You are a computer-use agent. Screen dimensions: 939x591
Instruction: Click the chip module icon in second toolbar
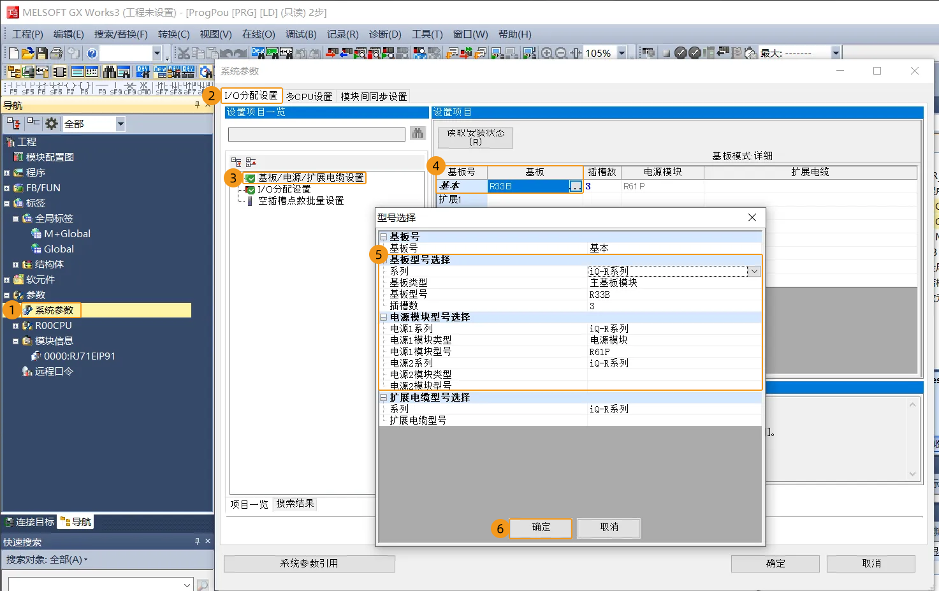pos(60,71)
